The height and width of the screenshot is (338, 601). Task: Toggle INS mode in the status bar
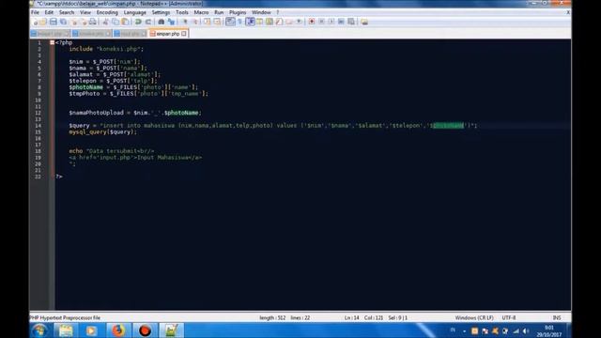557,317
